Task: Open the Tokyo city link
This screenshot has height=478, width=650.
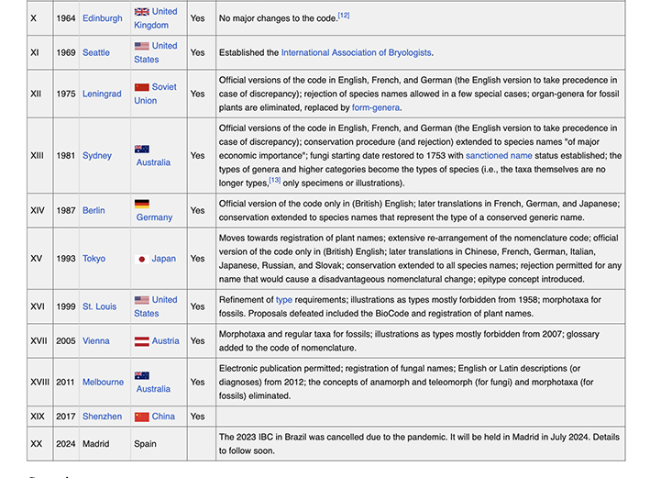Action: 94,259
